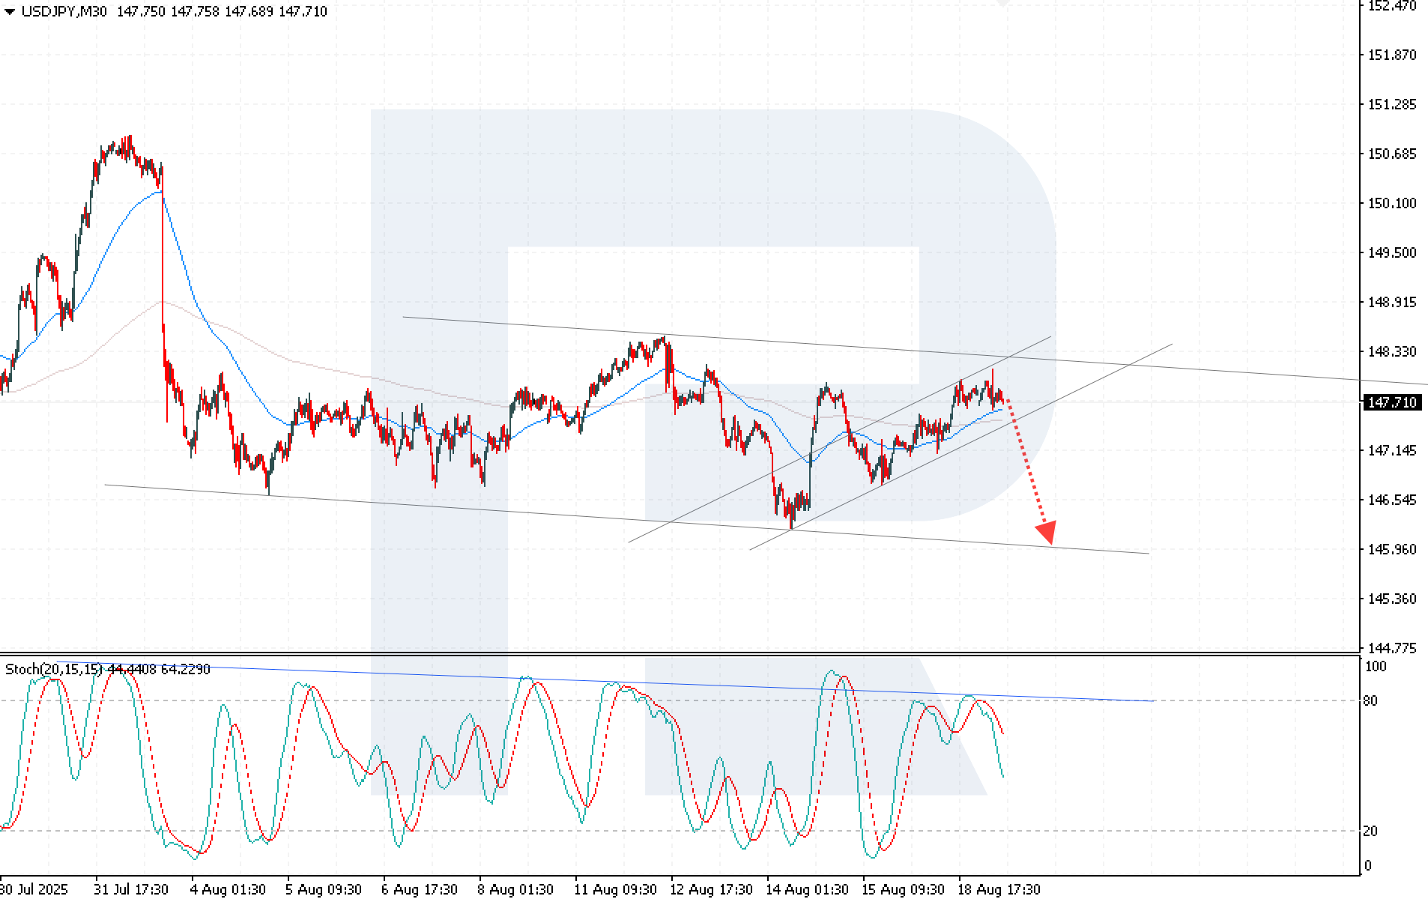
Task: Click the Stochastic 100 level label
Action: (1376, 667)
